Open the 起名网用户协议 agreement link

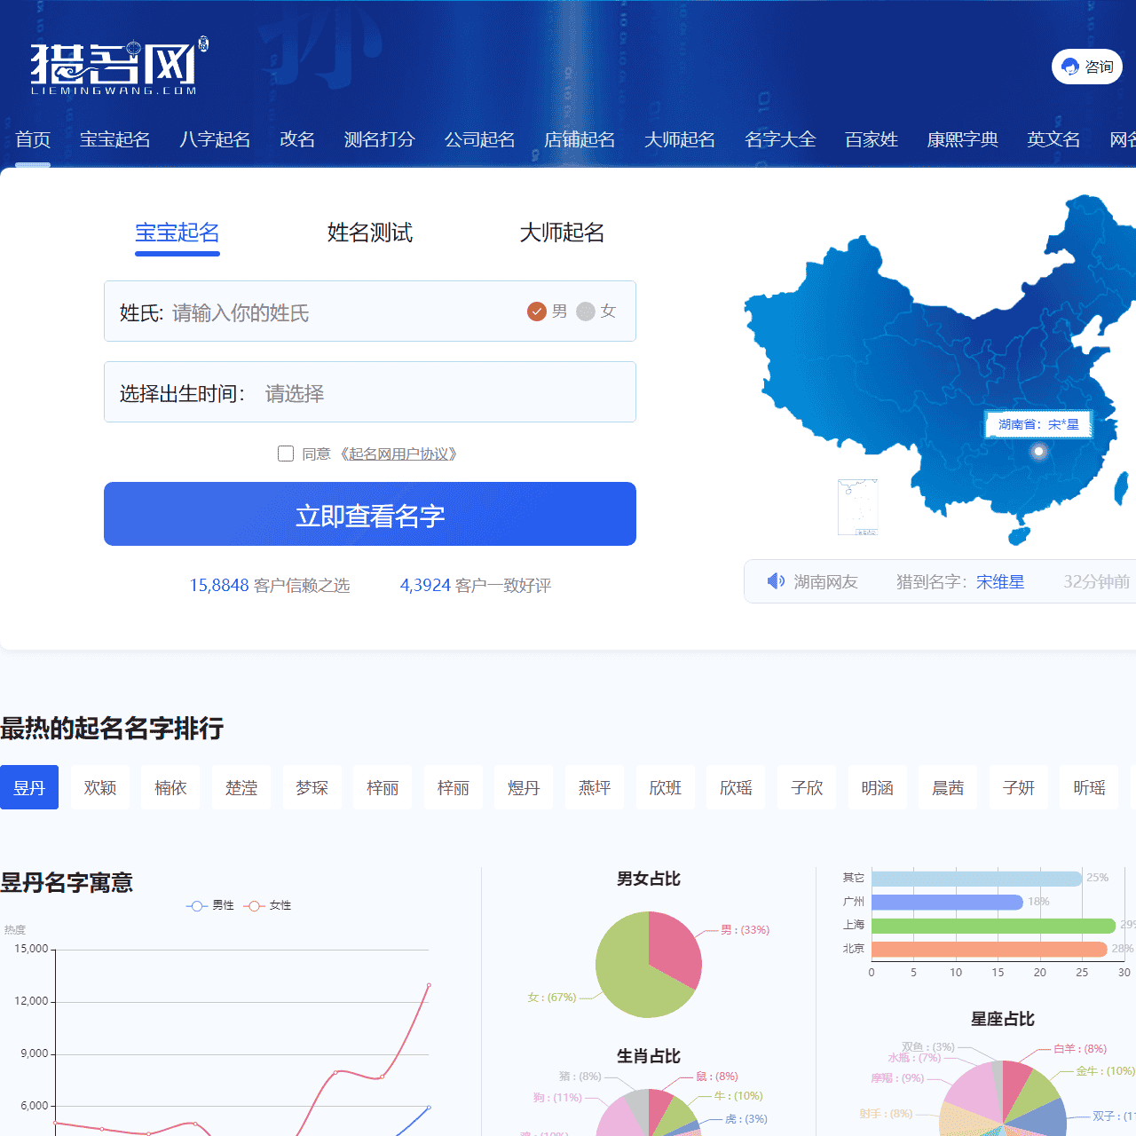(398, 454)
